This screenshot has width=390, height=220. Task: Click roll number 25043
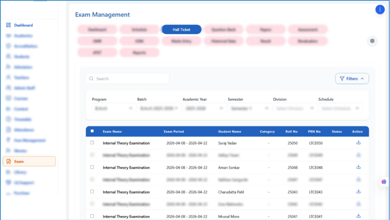click(292, 192)
